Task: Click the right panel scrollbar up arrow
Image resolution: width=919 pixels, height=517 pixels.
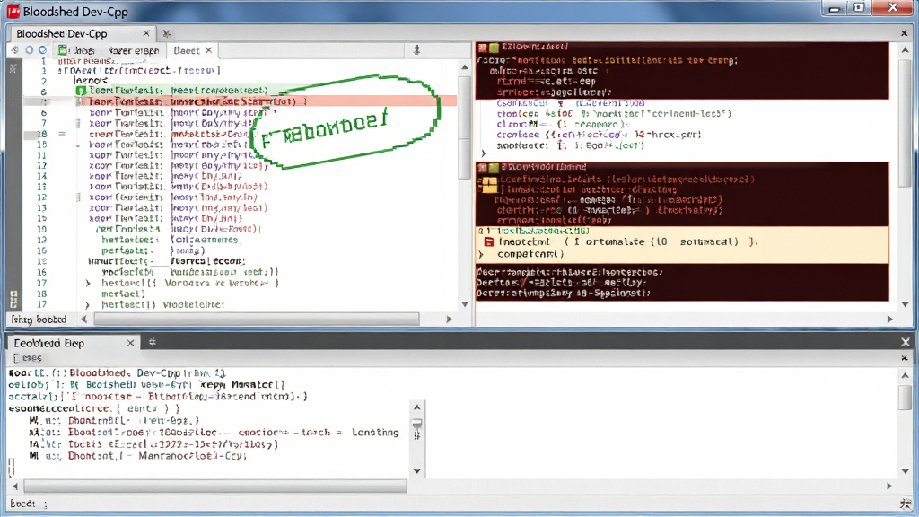Action: click(905, 50)
